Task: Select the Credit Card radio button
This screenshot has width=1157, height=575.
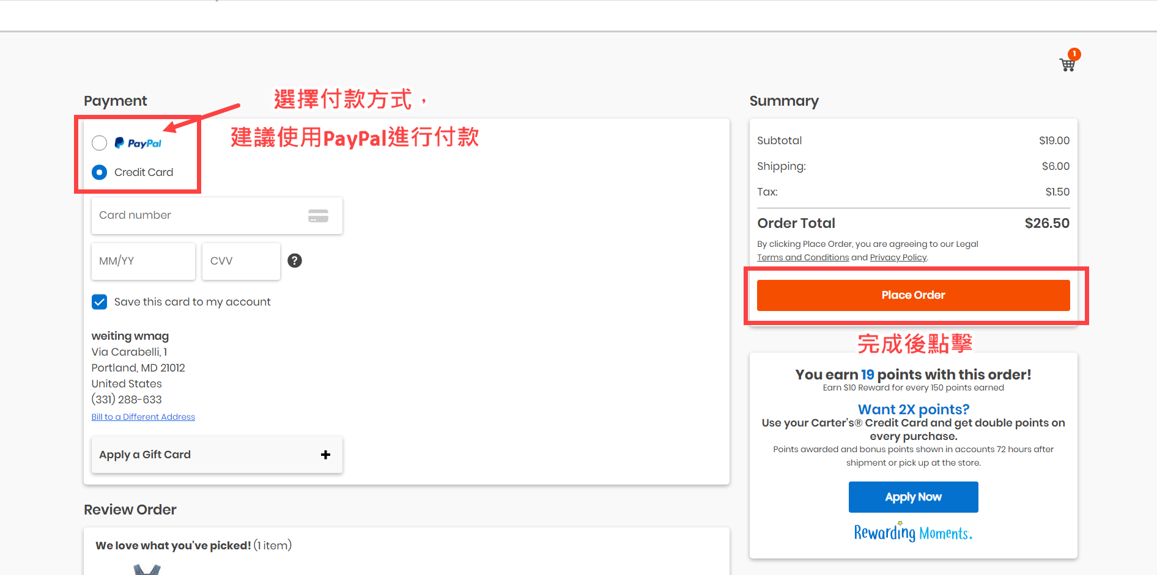Action: [x=99, y=172]
